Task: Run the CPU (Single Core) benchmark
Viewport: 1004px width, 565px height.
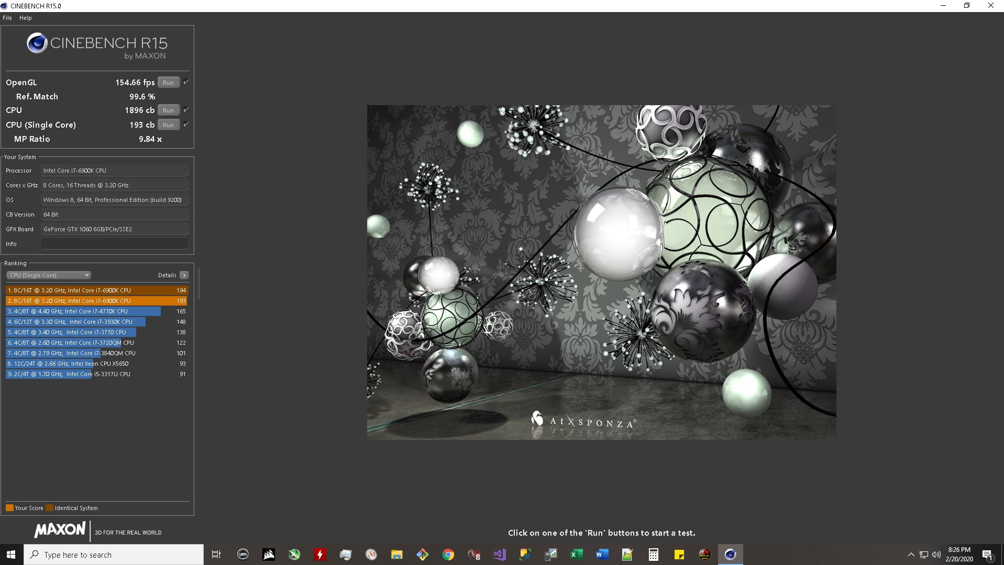Action: [168, 125]
